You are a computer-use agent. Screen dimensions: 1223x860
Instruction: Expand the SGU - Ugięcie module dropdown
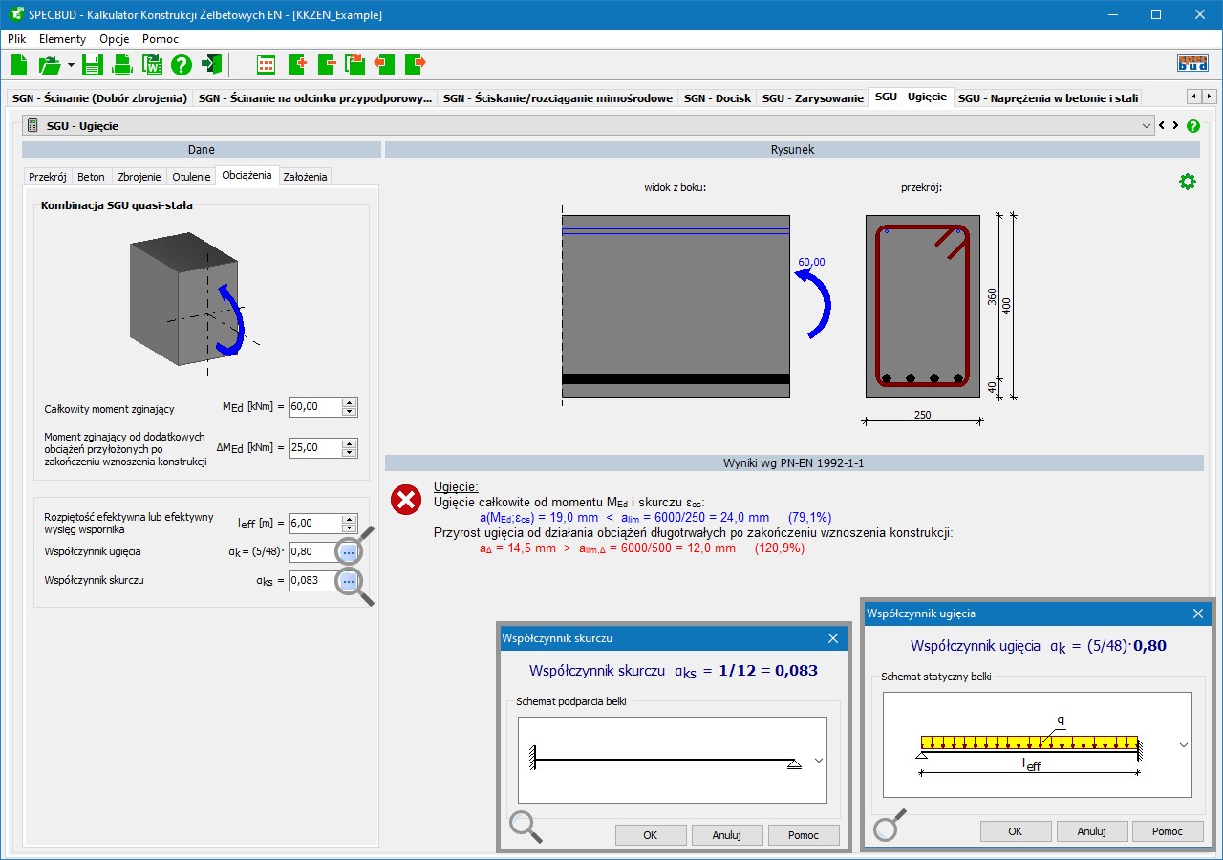coord(1147,126)
